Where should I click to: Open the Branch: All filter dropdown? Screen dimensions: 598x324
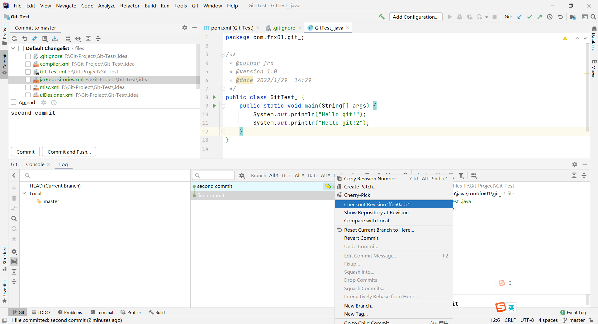265,176
